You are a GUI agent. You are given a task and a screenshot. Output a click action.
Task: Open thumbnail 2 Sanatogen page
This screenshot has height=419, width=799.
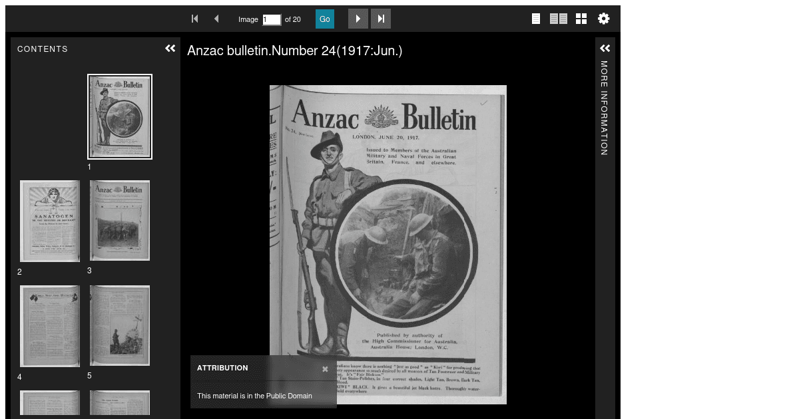click(50, 221)
